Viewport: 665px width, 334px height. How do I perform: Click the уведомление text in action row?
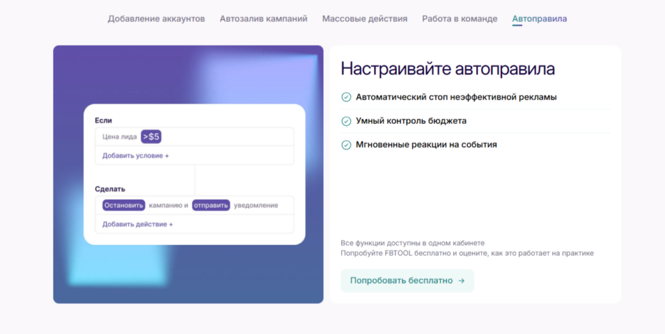[x=256, y=206]
